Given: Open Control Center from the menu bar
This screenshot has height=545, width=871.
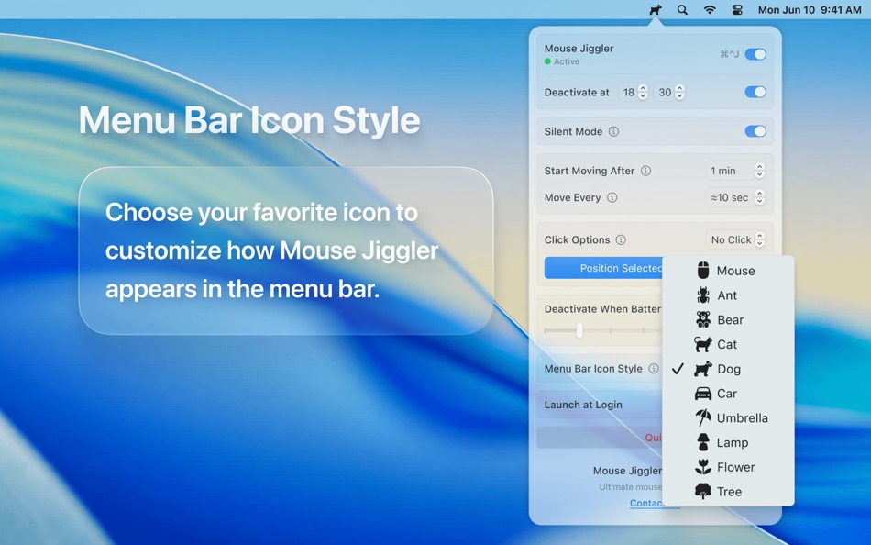Looking at the screenshot, I should pyautogui.click(x=737, y=10).
